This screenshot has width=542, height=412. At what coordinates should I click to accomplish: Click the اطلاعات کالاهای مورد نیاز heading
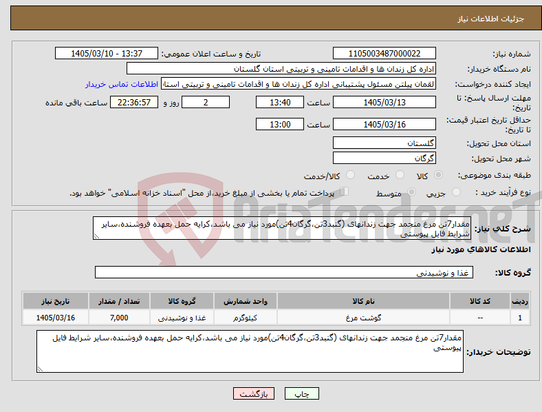click(481, 249)
